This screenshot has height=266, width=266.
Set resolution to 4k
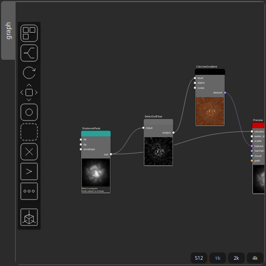click(x=255, y=258)
